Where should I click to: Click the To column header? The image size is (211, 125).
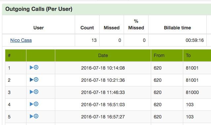click(188, 55)
